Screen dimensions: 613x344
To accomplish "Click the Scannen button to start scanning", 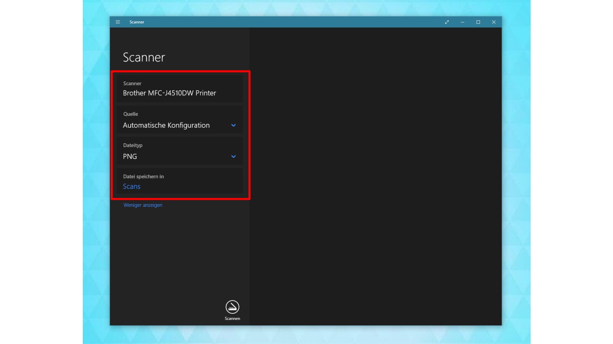I will pyautogui.click(x=232, y=310).
